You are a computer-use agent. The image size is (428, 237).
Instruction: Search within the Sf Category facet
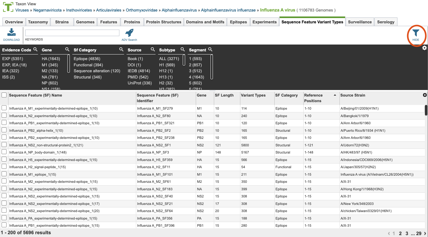coord(121,50)
